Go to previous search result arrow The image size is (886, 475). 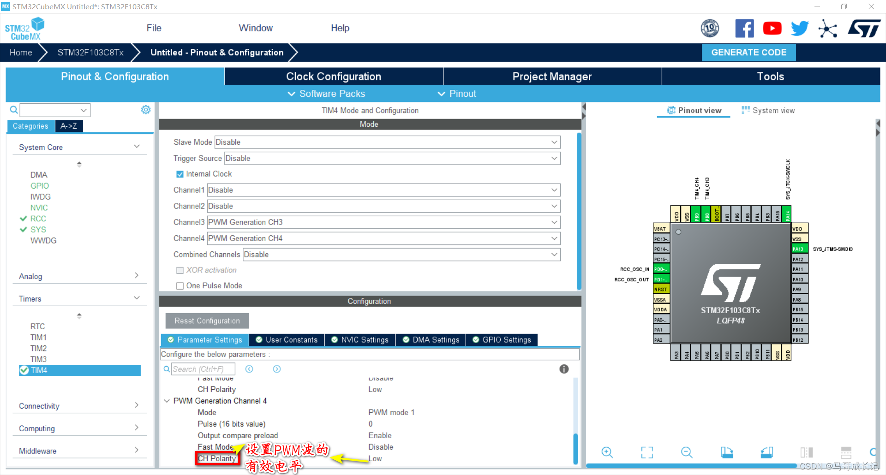[x=249, y=369]
